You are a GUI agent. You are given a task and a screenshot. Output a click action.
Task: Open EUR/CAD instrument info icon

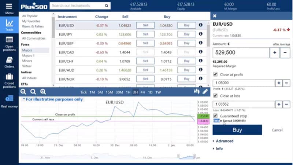[200, 52]
